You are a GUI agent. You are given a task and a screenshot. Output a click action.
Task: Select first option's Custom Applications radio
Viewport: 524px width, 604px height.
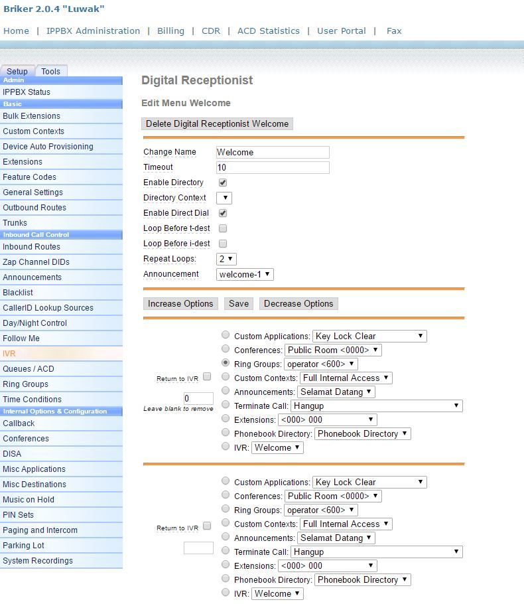tap(226, 335)
